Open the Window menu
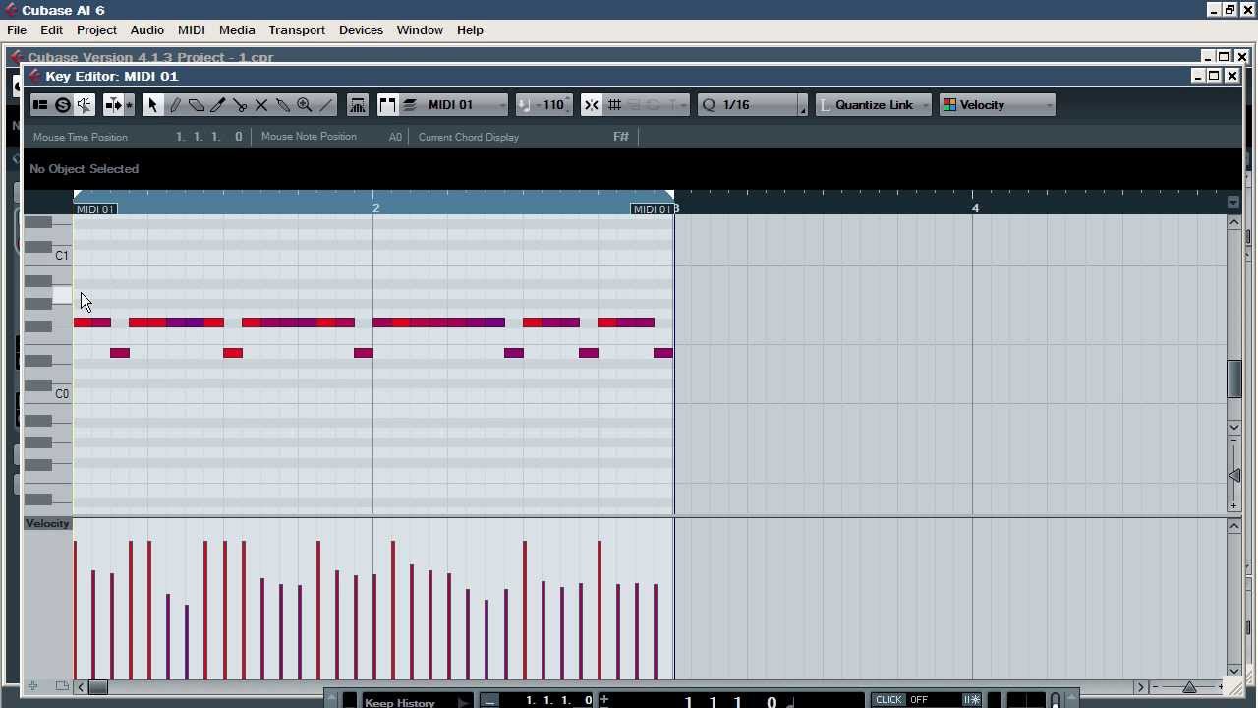 [x=420, y=29]
